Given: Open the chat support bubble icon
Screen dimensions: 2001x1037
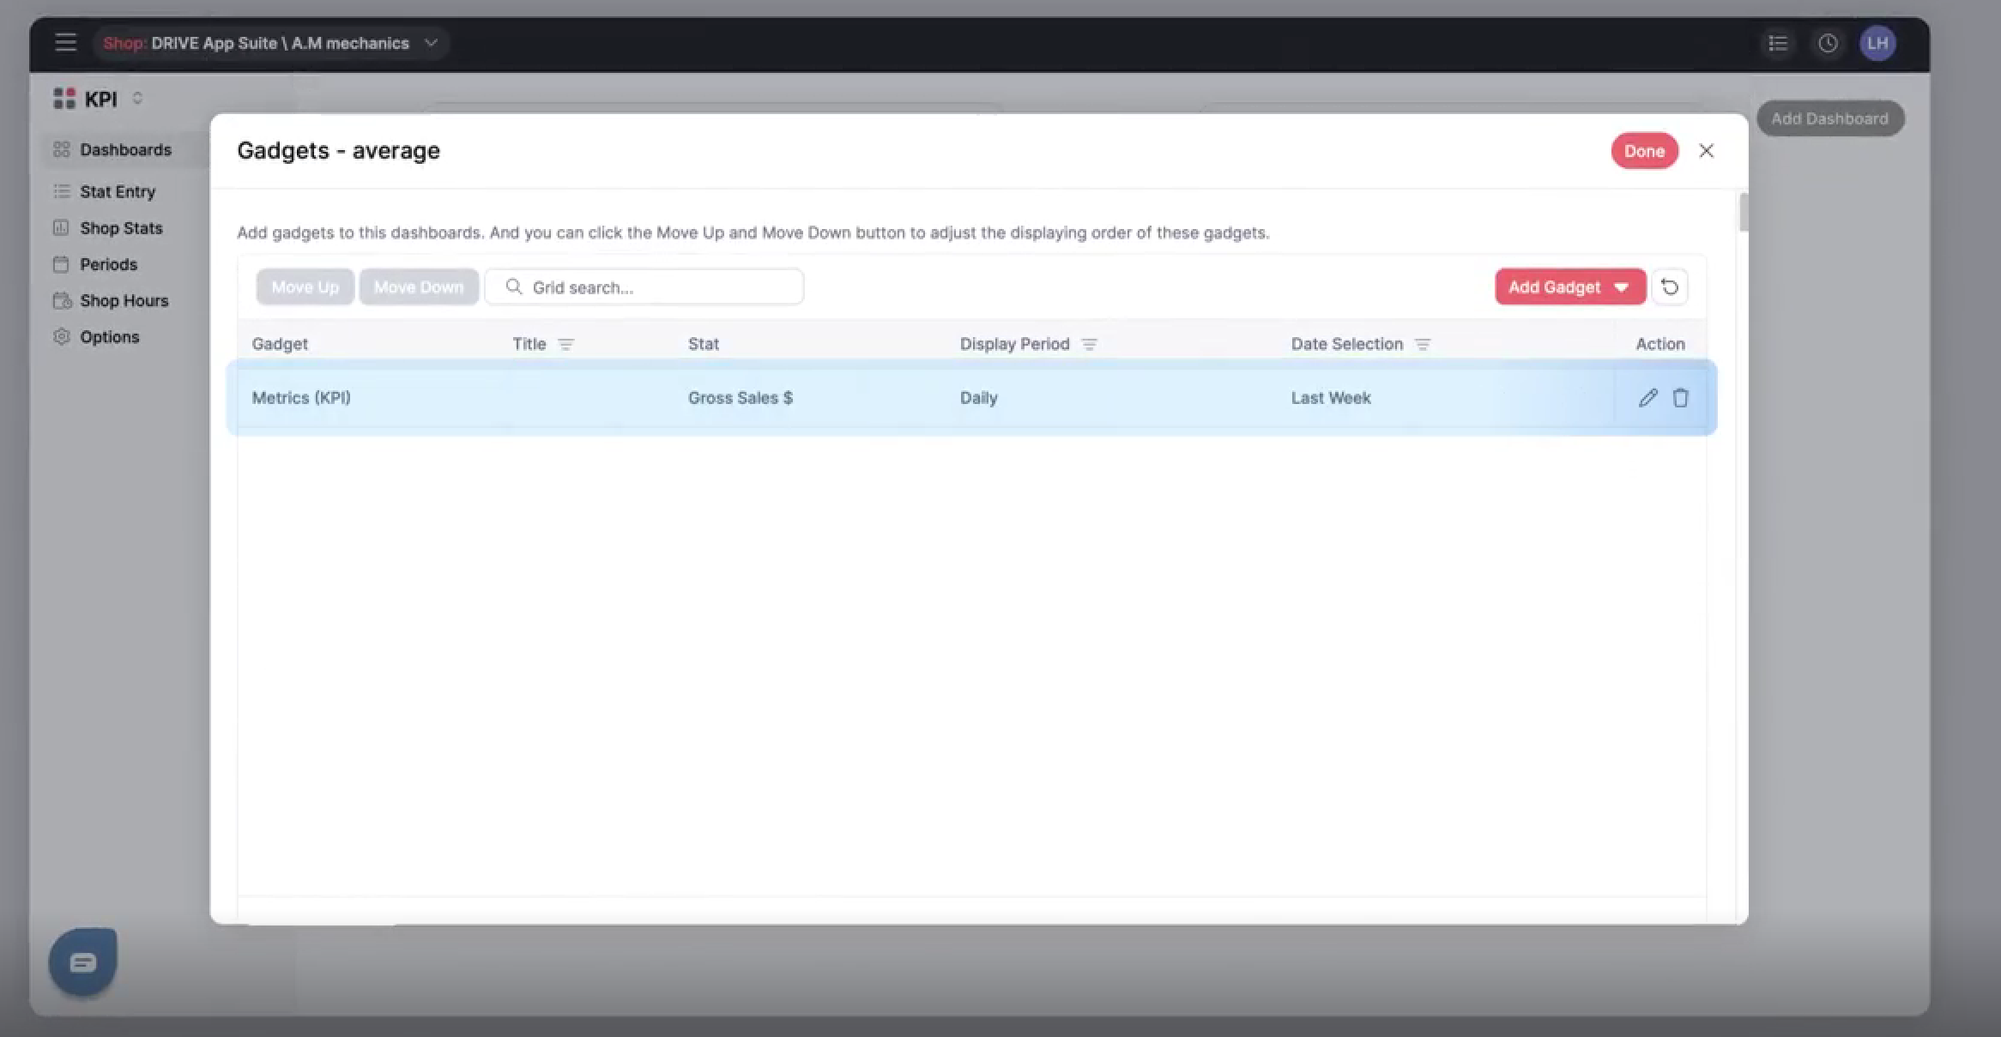Looking at the screenshot, I should (82, 962).
